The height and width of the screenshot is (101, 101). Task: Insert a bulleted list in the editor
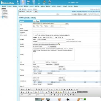[52, 89]
